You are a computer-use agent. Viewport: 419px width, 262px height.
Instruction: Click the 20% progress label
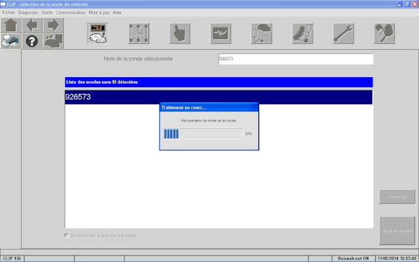(249, 134)
